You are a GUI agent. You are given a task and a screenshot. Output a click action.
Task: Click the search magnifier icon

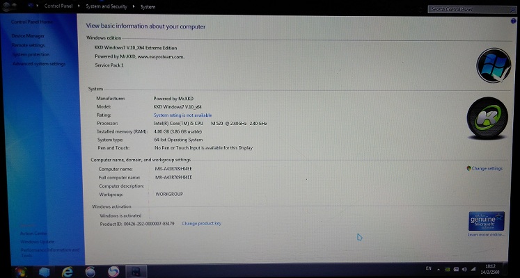512,10
